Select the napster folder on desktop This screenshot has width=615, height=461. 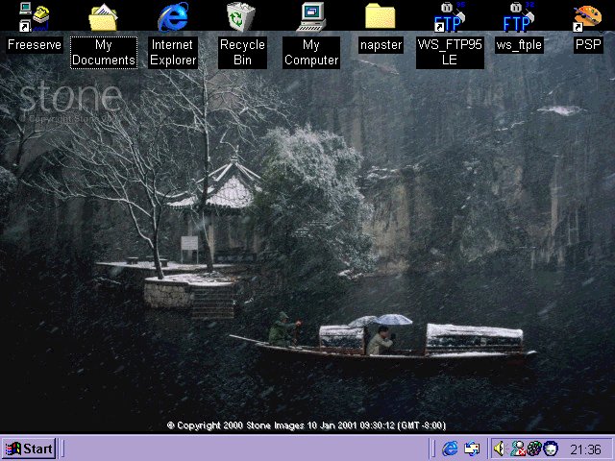381,16
